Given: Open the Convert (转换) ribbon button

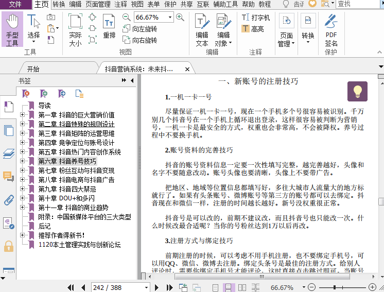Looking at the screenshot, I should 308,29.
